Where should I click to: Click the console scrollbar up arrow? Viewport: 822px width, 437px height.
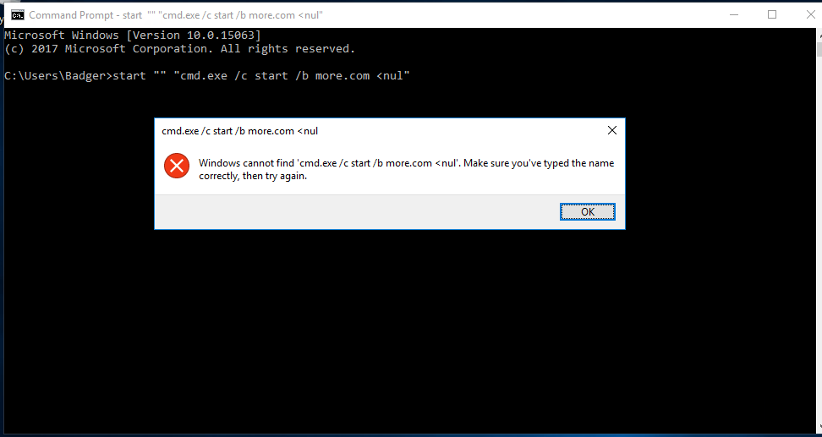[x=819, y=35]
